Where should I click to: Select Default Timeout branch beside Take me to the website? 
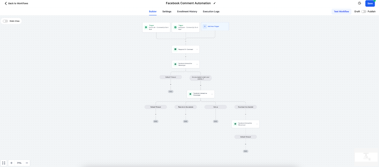click(x=156, y=107)
